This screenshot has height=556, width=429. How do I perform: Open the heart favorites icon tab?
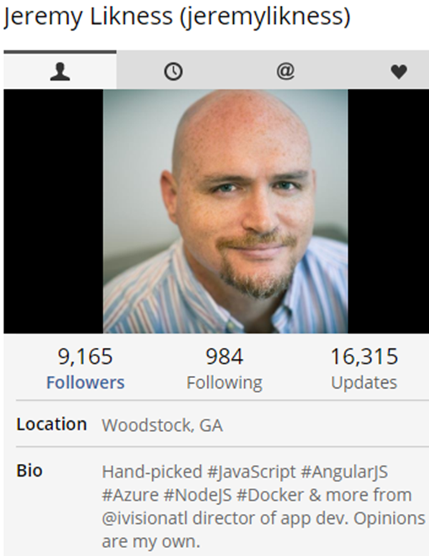399,71
